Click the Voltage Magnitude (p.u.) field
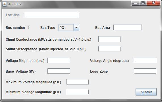 click(x=59, y=60)
